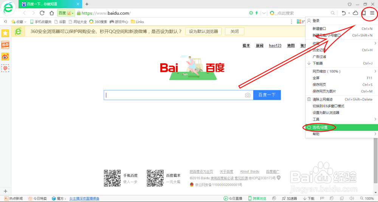Screen dimensions: 378x202
Task: Click 热点新闻 in status bar
Action: [14, 199]
